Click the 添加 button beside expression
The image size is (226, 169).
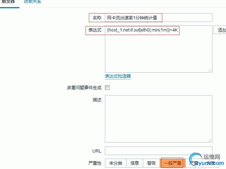click(220, 30)
